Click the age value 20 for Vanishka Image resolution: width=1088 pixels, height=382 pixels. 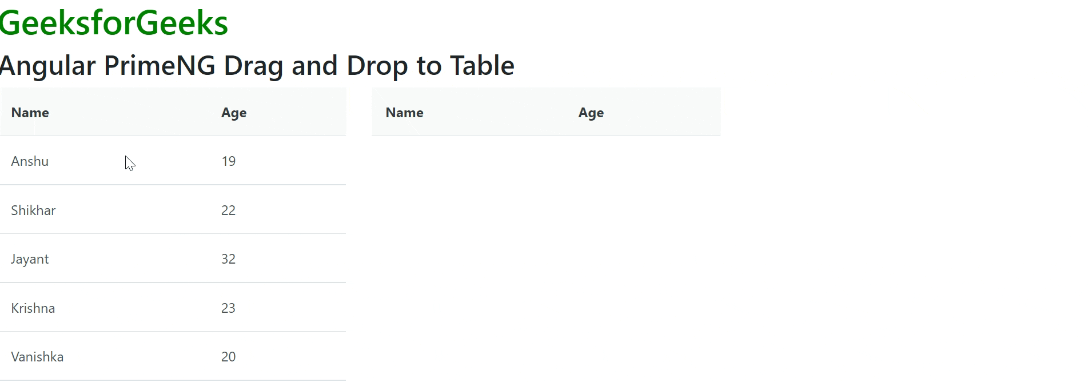point(228,356)
